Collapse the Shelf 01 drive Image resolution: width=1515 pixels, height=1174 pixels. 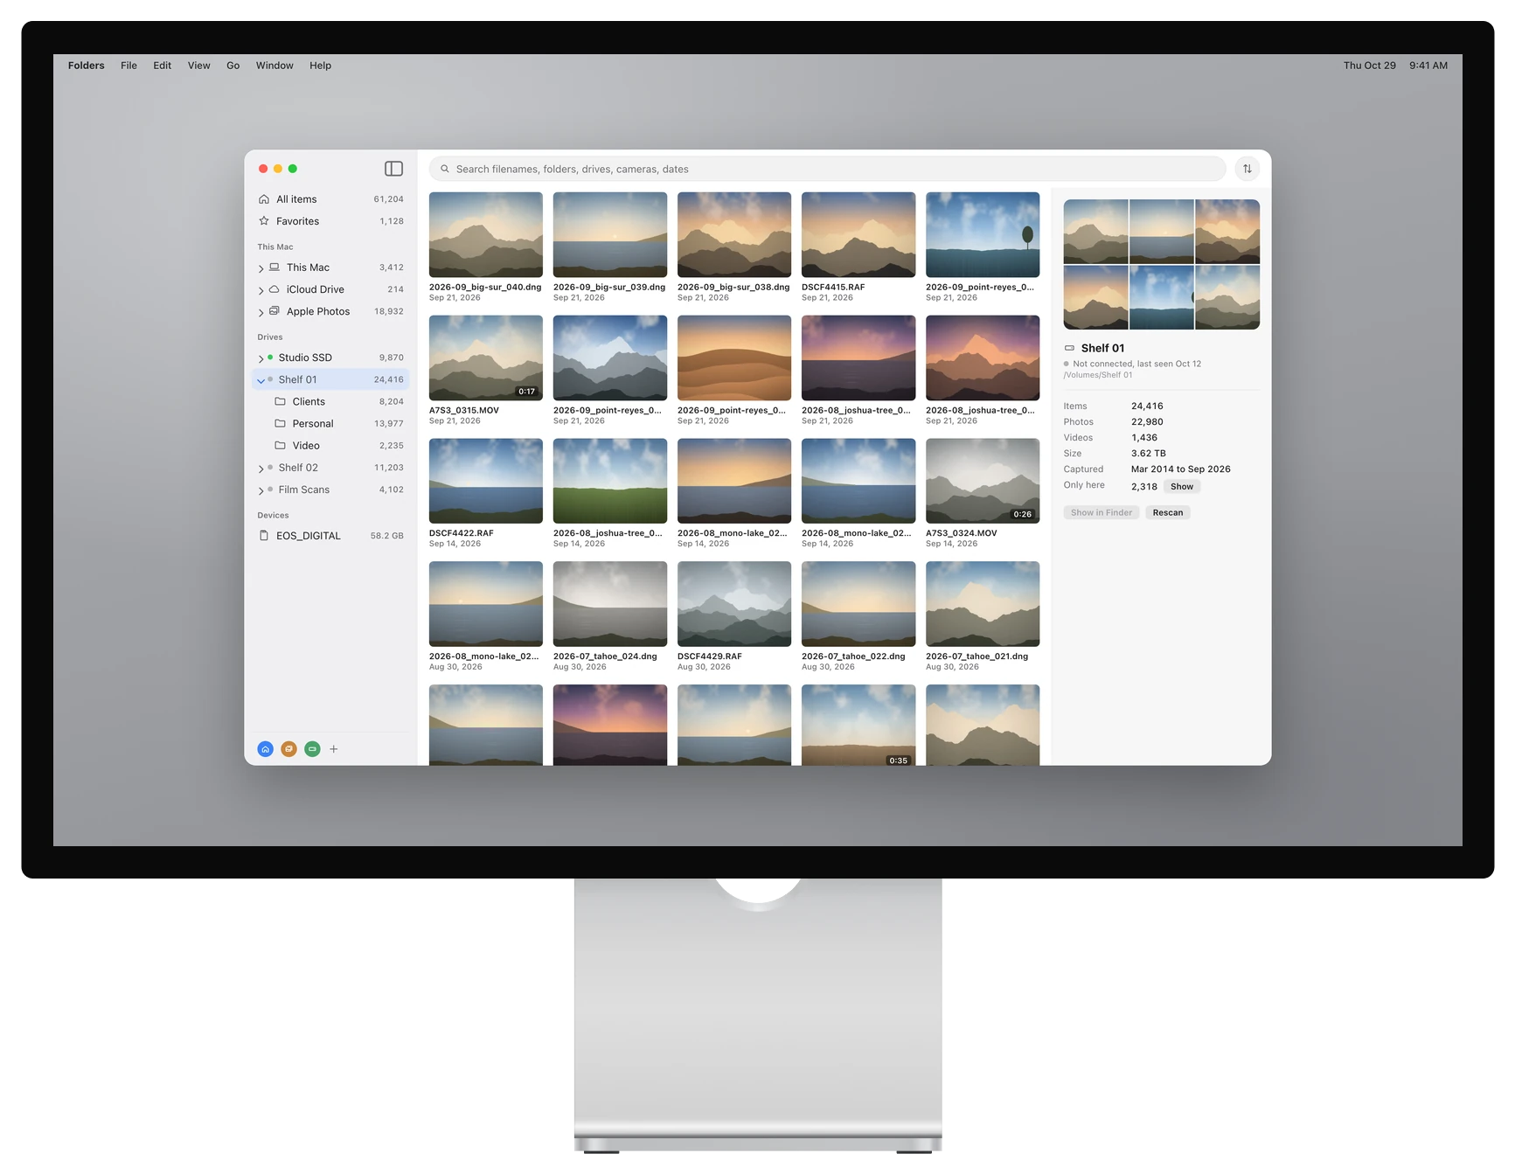(261, 380)
